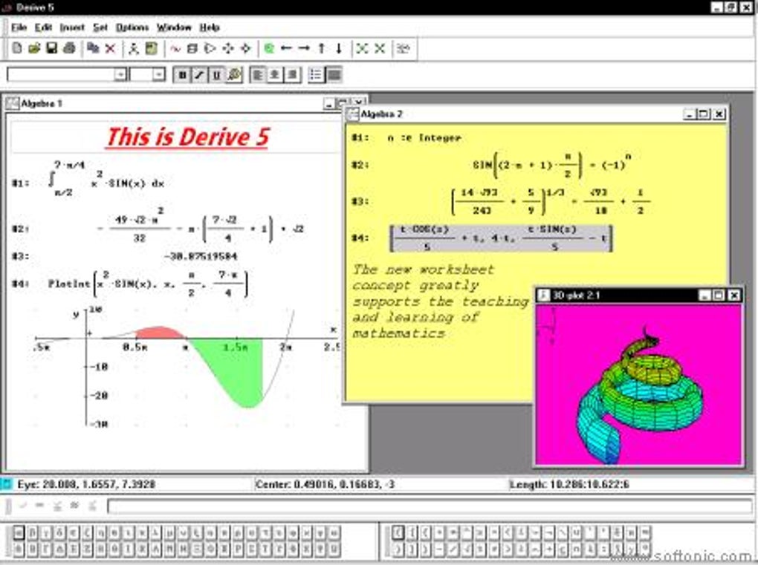Click the last icon on main toolbar
Image resolution: width=758 pixels, height=565 pixels.
click(404, 48)
